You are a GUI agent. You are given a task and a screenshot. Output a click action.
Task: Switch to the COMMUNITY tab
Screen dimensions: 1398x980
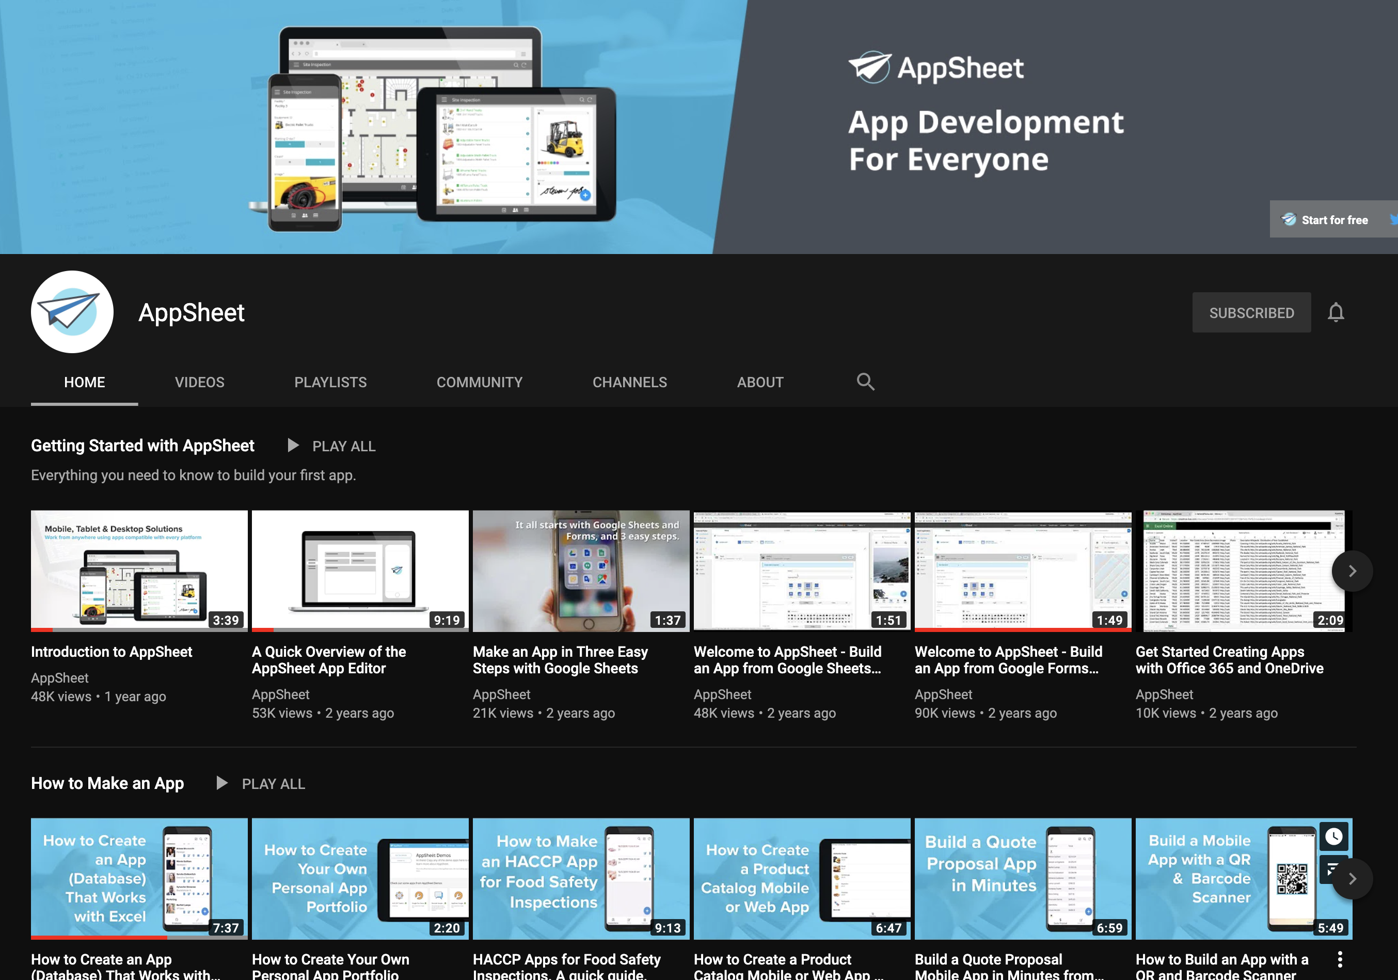tap(479, 382)
